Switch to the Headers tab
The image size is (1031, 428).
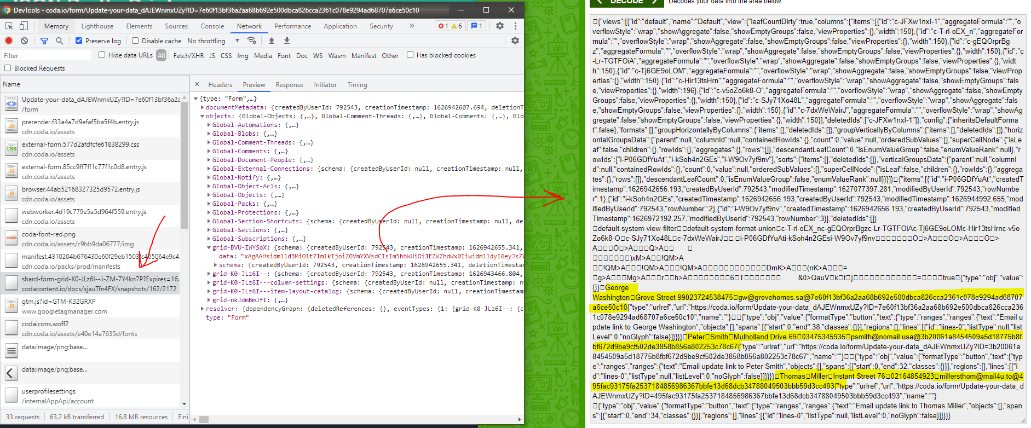(x=220, y=85)
